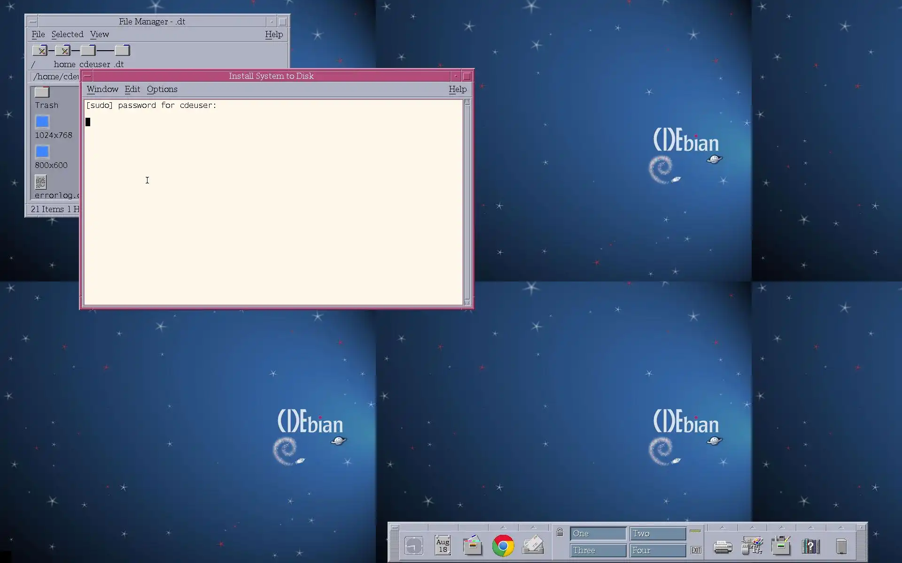The width and height of the screenshot is (902, 563).
Task: Expand subpanel arrow above printer icon
Action: coord(723,527)
